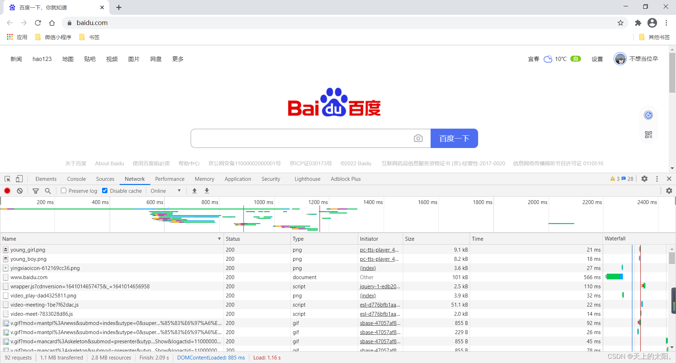Screen dimensions: 676x363
Task: Open 其他书签 bookmarks folder
Action: (654, 37)
